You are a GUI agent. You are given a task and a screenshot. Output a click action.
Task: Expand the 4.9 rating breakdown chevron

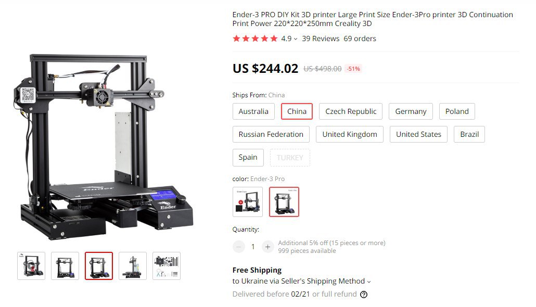pos(296,39)
